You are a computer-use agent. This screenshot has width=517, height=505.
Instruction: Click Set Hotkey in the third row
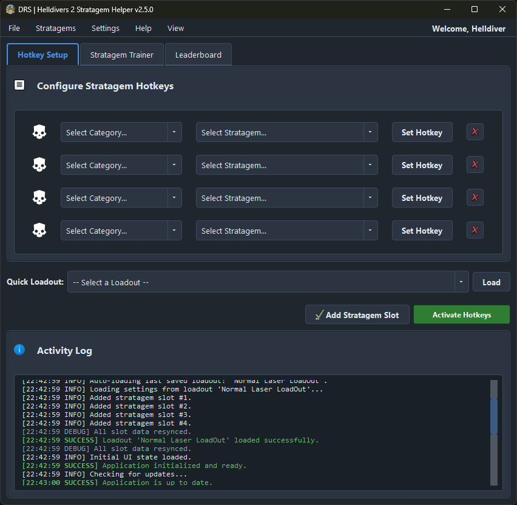422,198
